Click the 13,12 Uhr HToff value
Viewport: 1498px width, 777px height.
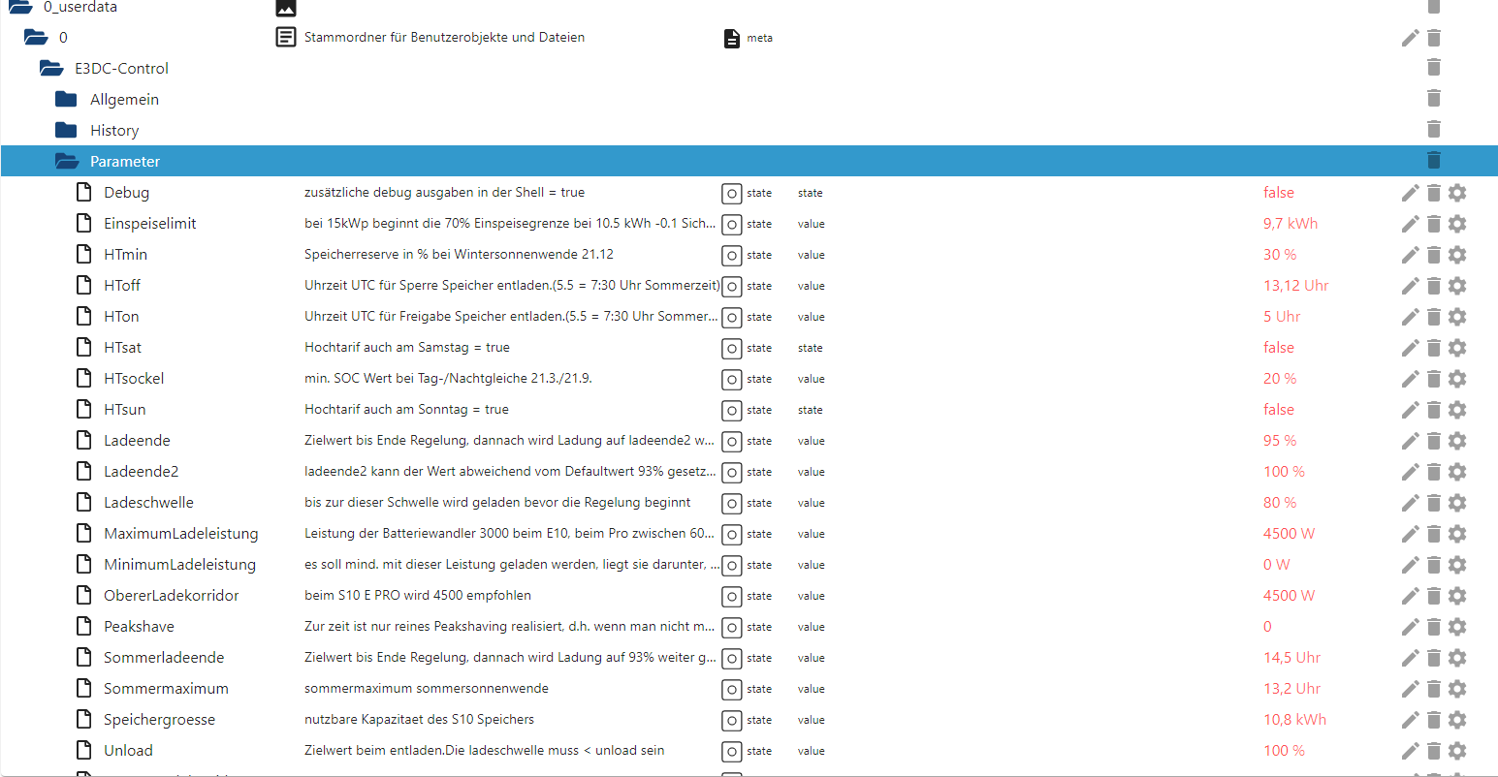coord(1295,286)
